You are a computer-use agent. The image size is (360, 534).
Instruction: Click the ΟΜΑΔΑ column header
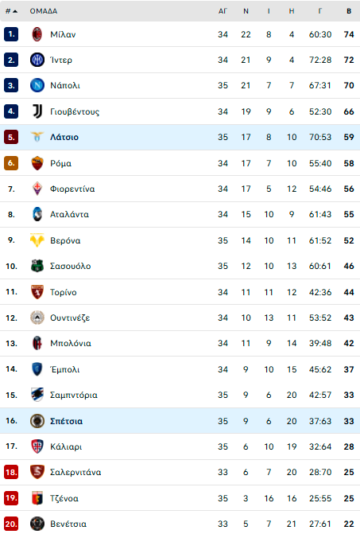(44, 11)
